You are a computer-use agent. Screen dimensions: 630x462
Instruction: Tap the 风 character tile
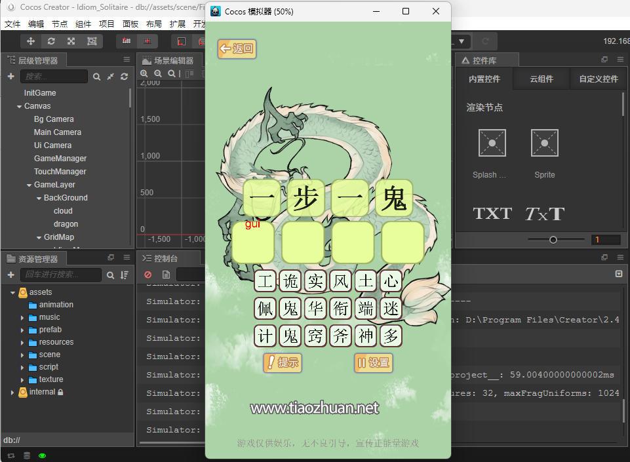pyautogui.click(x=340, y=281)
